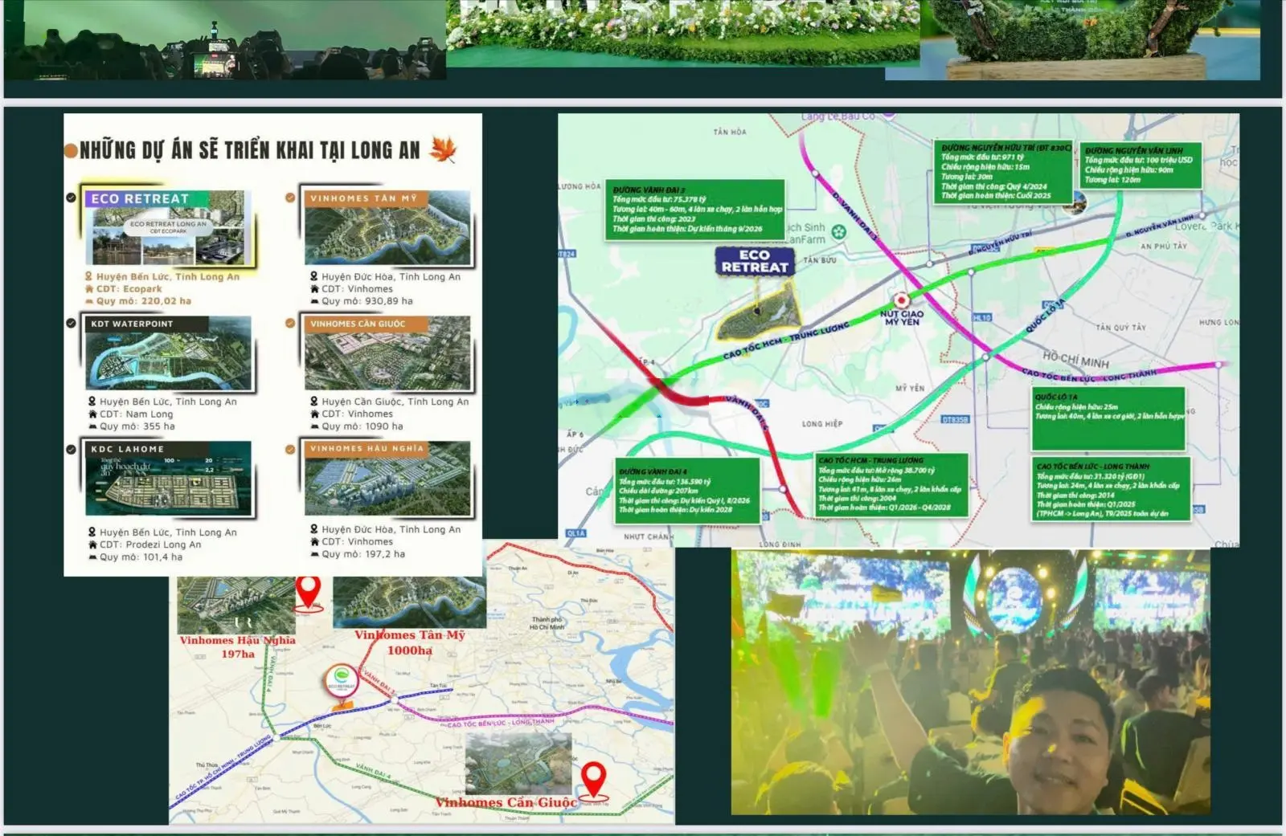Open the CAO TỐC BẾN LỨC - LONG THÀNH info box

[1110, 490]
